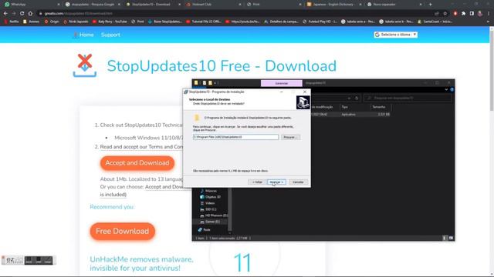Viewport: 494px width, 277px height.
Task: Switch to the Hotmart Club tab
Action: point(213,5)
